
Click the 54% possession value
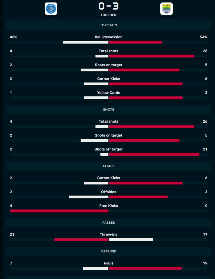coord(204,37)
